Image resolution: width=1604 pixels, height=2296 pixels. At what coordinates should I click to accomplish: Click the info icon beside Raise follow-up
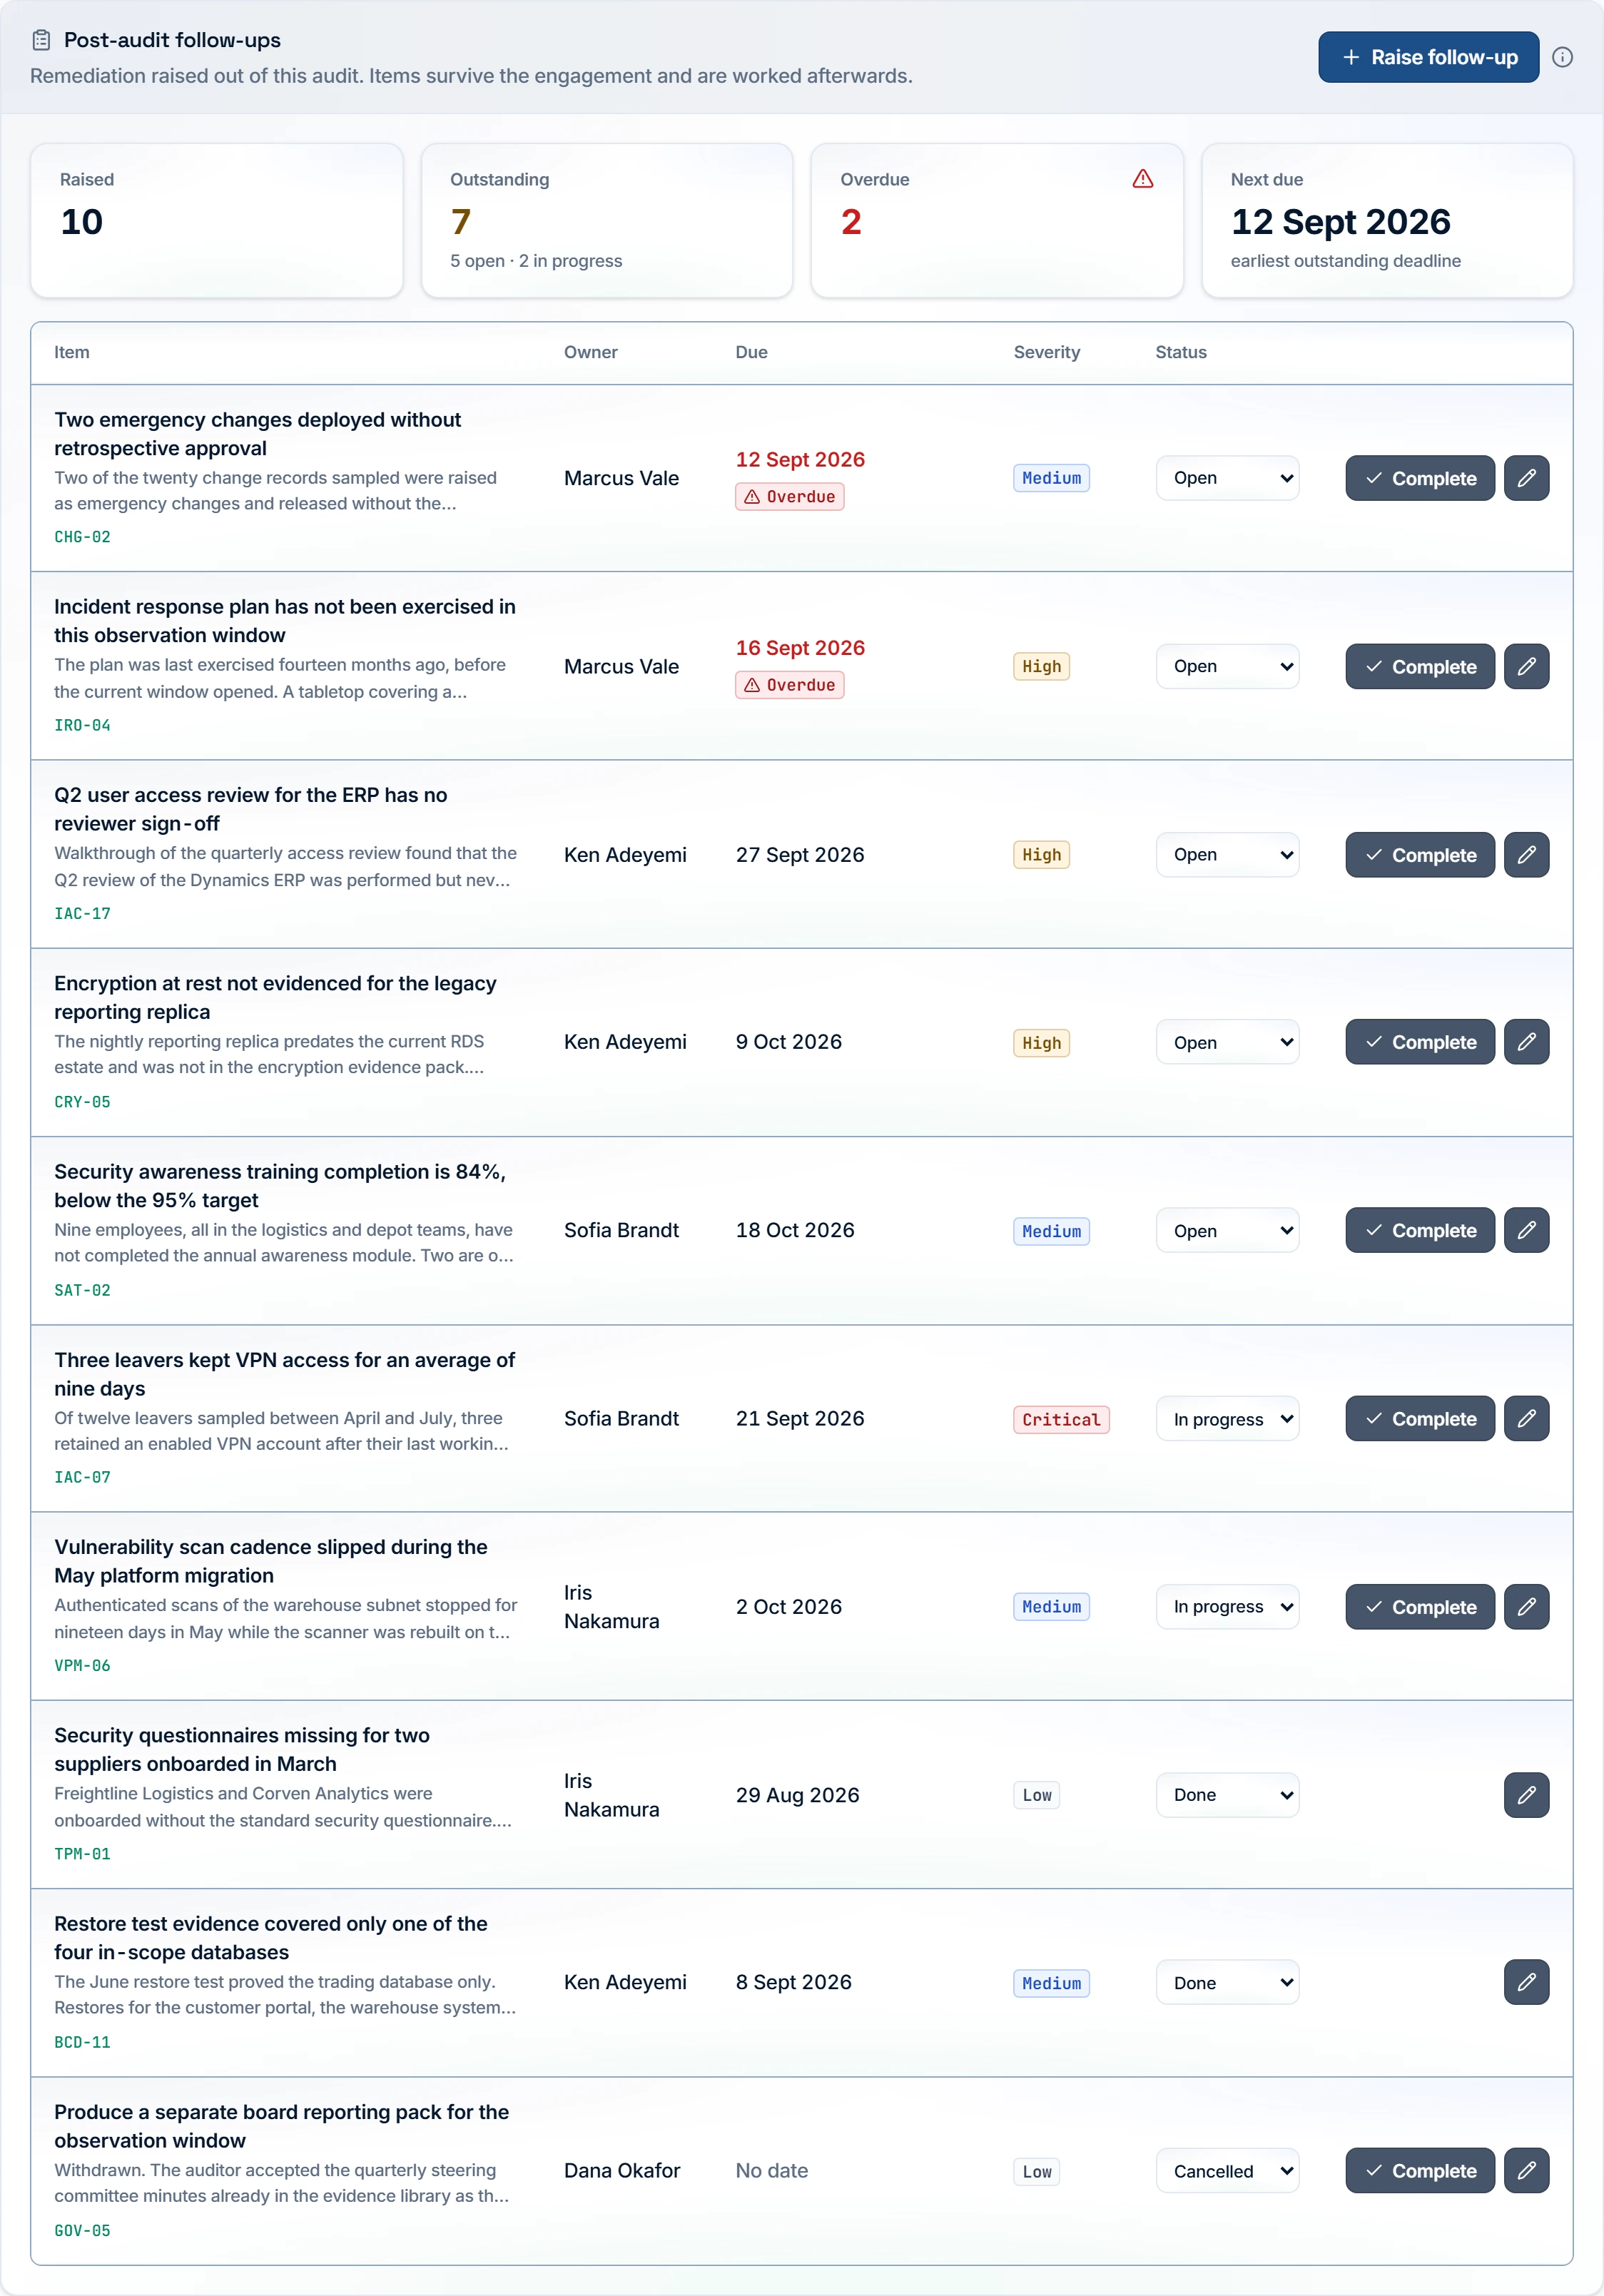click(x=1562, y=57)
